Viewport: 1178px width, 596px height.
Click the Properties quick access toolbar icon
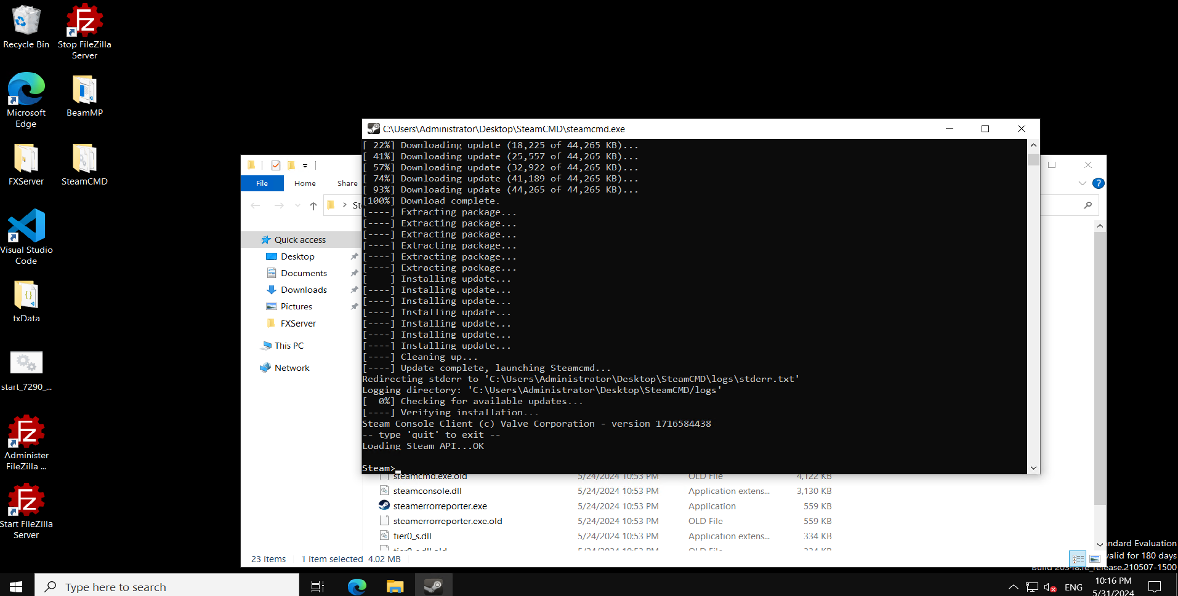(276, 165)
